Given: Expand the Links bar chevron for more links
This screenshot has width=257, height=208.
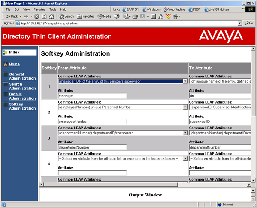Looking at the screenshot, I should (x=243, y=9).
